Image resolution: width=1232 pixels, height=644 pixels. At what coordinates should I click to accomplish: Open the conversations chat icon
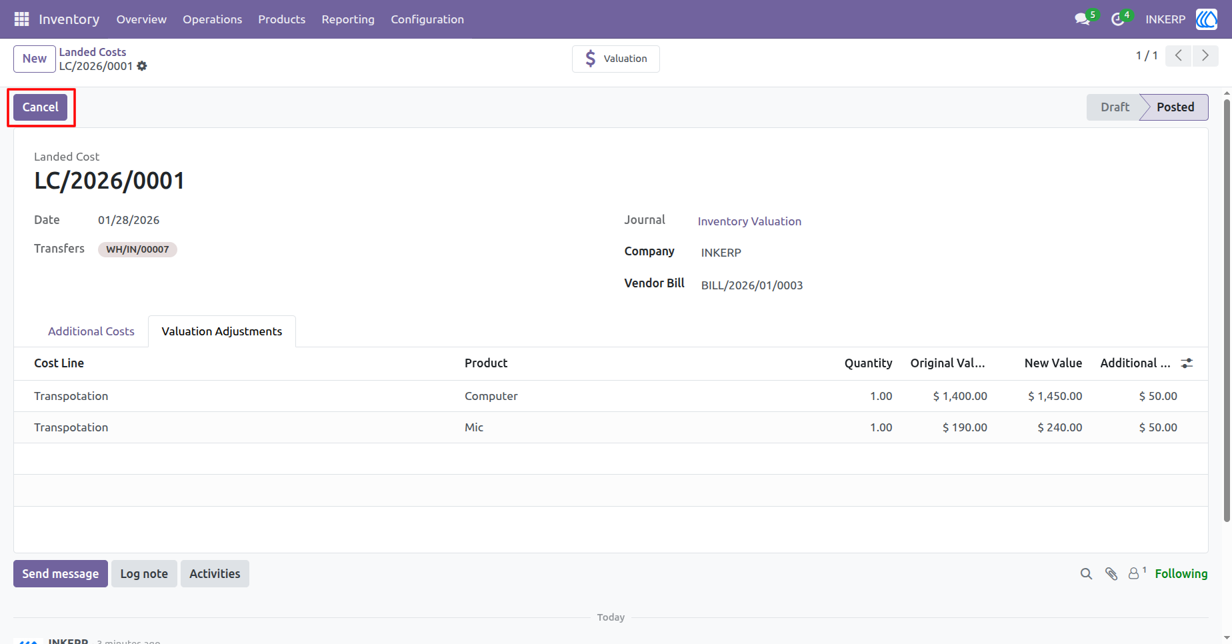[1082, 19]
